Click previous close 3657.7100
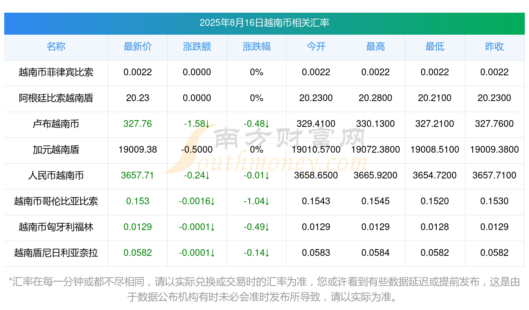Viewport: 529px width, 310px height. 494,176
